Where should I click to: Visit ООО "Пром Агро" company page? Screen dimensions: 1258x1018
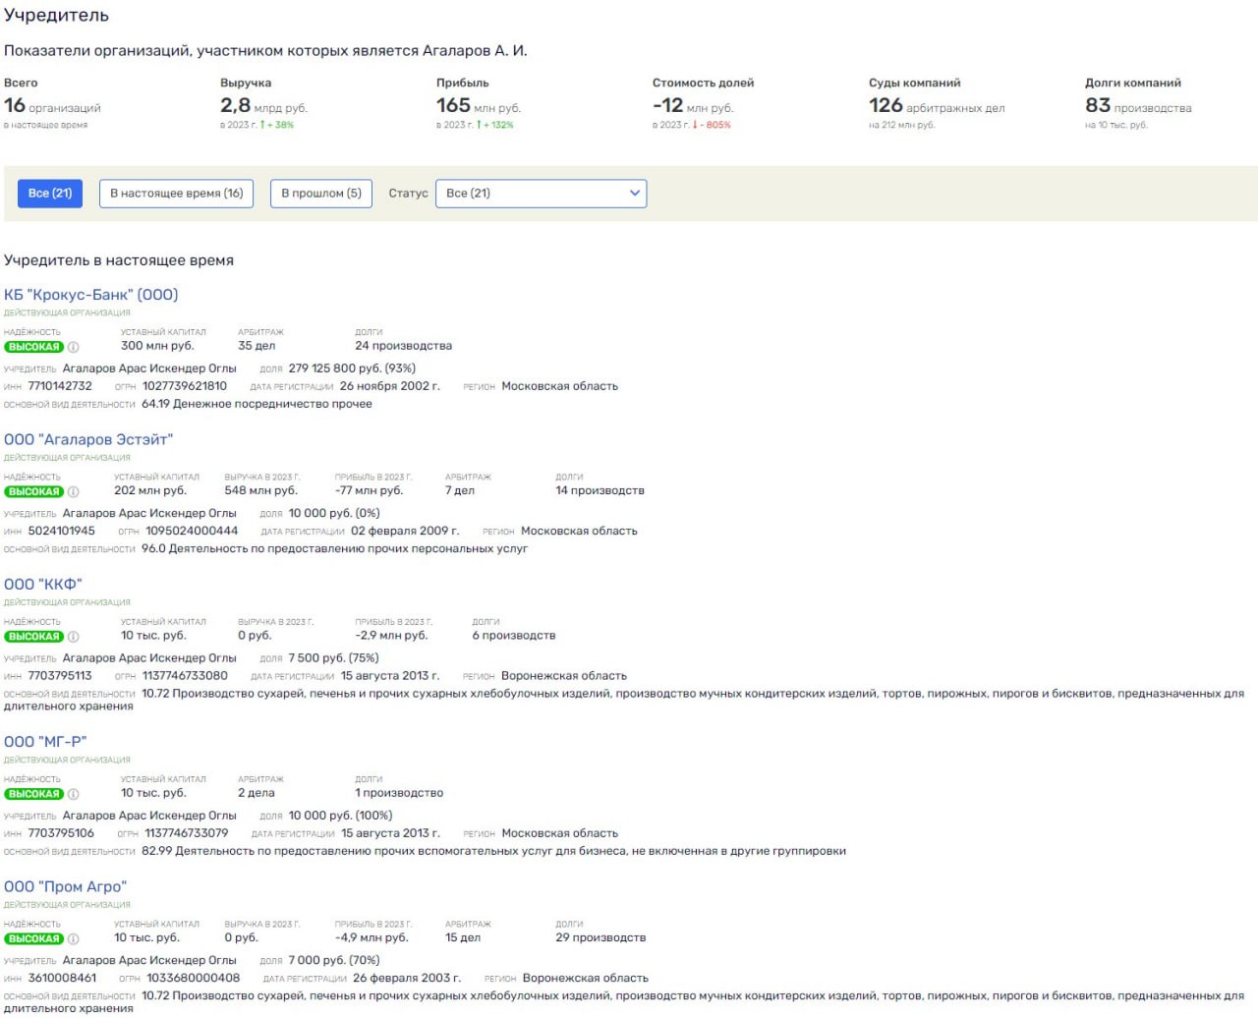coord(66,886)
